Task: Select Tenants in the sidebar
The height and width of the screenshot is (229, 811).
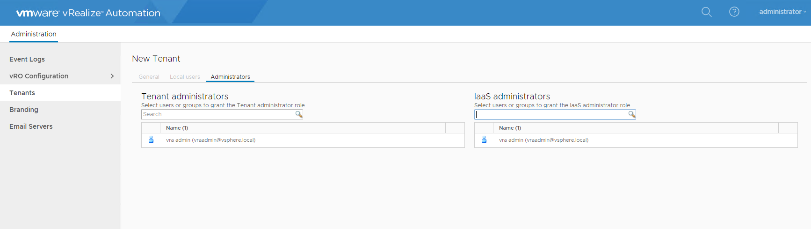Action: click(x=22, y=93)
